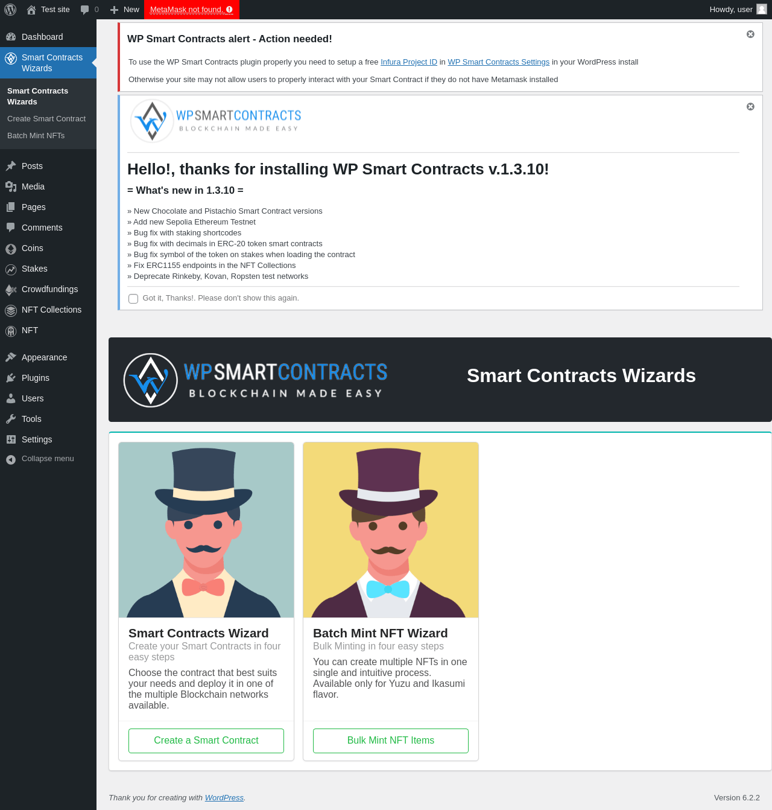Click the Smart Contracts Wizards sidebar icon
The height and width of the screenshot is (810, 772).
[x=11, y=59]
